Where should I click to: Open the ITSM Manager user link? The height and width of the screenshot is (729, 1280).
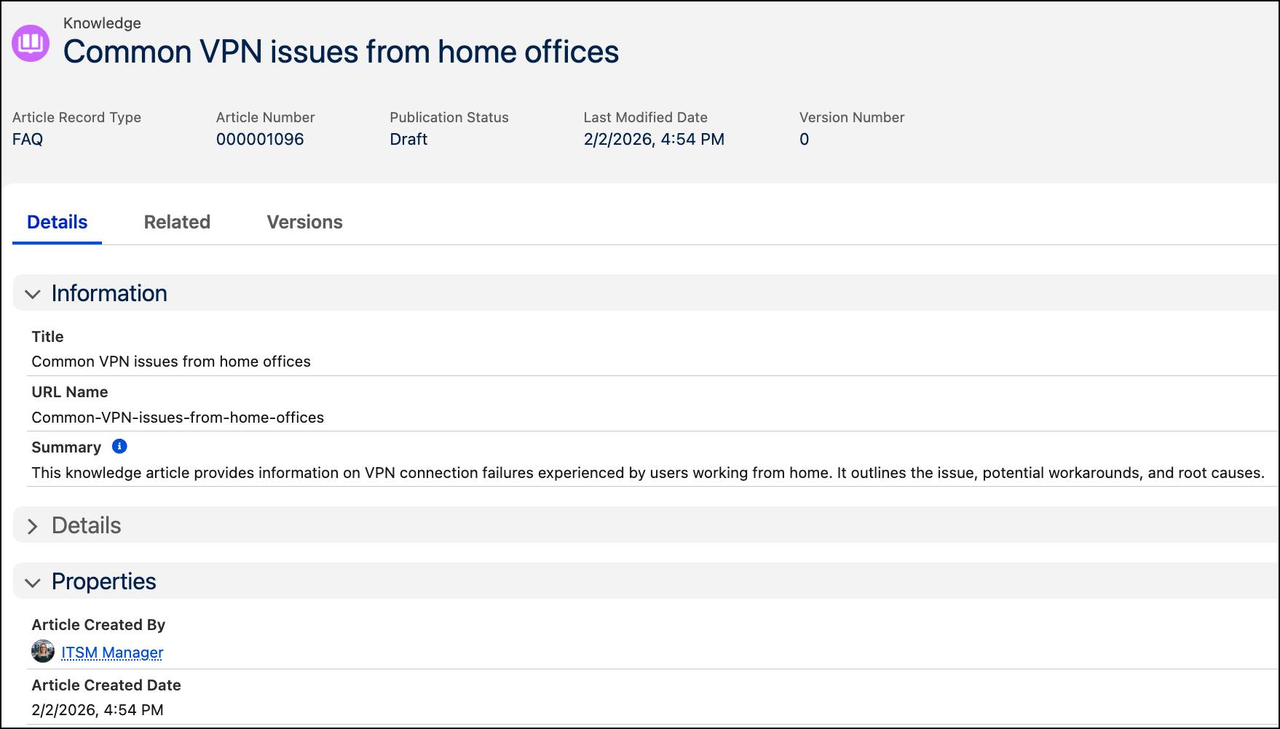(x=112, y=653)
